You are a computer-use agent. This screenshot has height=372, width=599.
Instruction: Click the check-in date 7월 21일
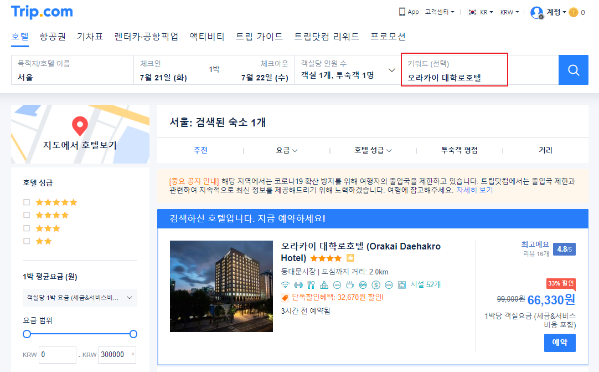[x=163, y=78]
